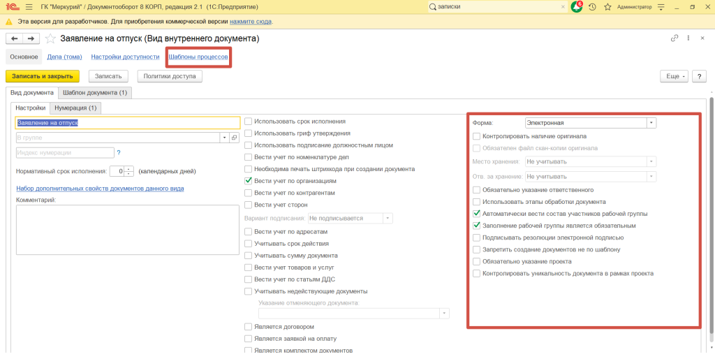Expand the 'Еще' menu button
Image resolution: width=715 pixels, height=359 pixels.
click(674, 76)
